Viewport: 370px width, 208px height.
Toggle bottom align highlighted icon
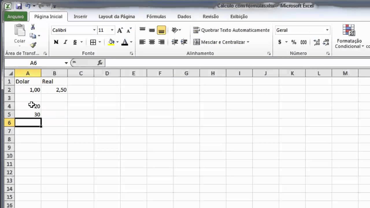(x=161, y=30)
